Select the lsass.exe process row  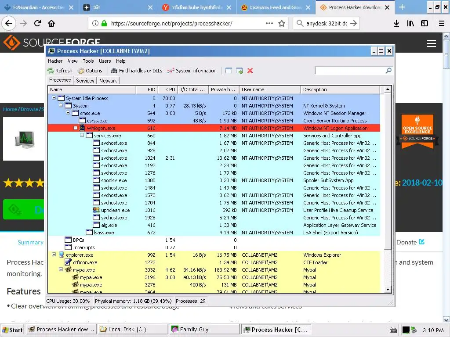[x=214, y=233]
